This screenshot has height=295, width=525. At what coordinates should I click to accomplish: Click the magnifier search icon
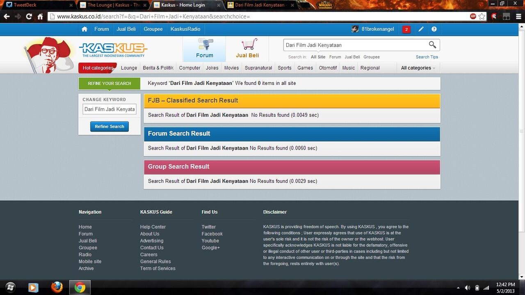tap(432, 45)
